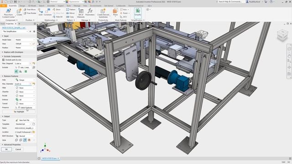Viewport: 292px width, 164px height.
Task: Click the output Name input field
Action: pos(25,128)
